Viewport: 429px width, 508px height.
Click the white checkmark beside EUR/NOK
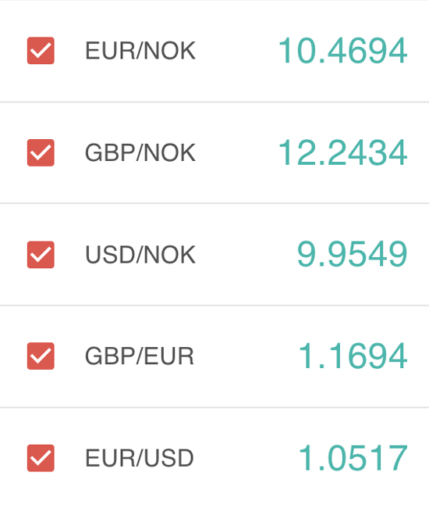click(41, 51)
